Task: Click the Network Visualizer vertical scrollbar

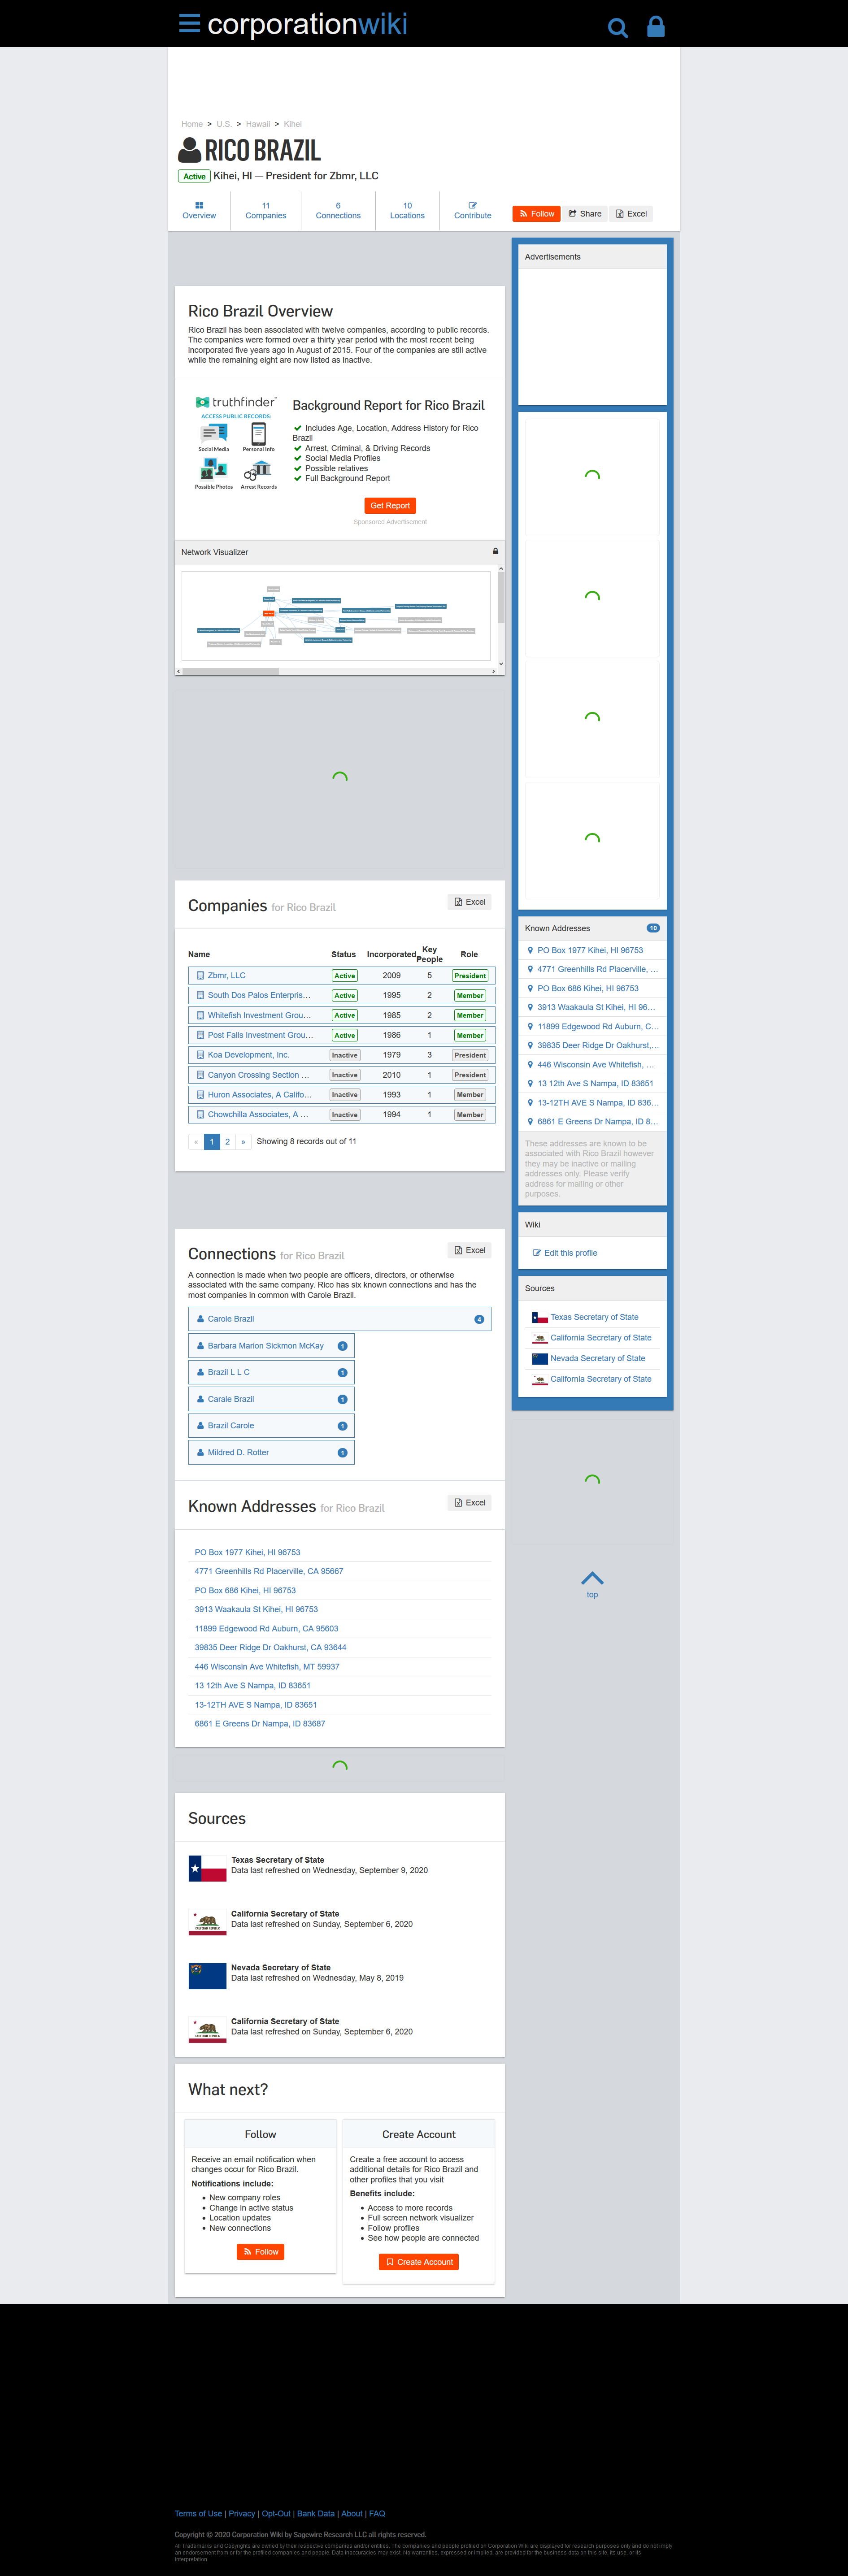Action: point(501,616)
